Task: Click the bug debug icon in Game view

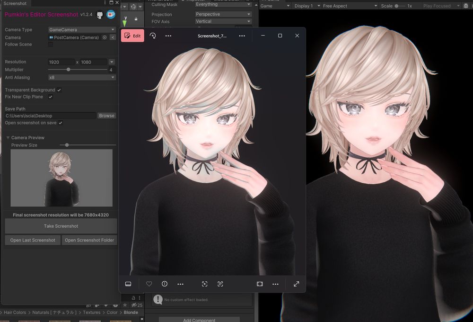Action: [x=466, y=6]
